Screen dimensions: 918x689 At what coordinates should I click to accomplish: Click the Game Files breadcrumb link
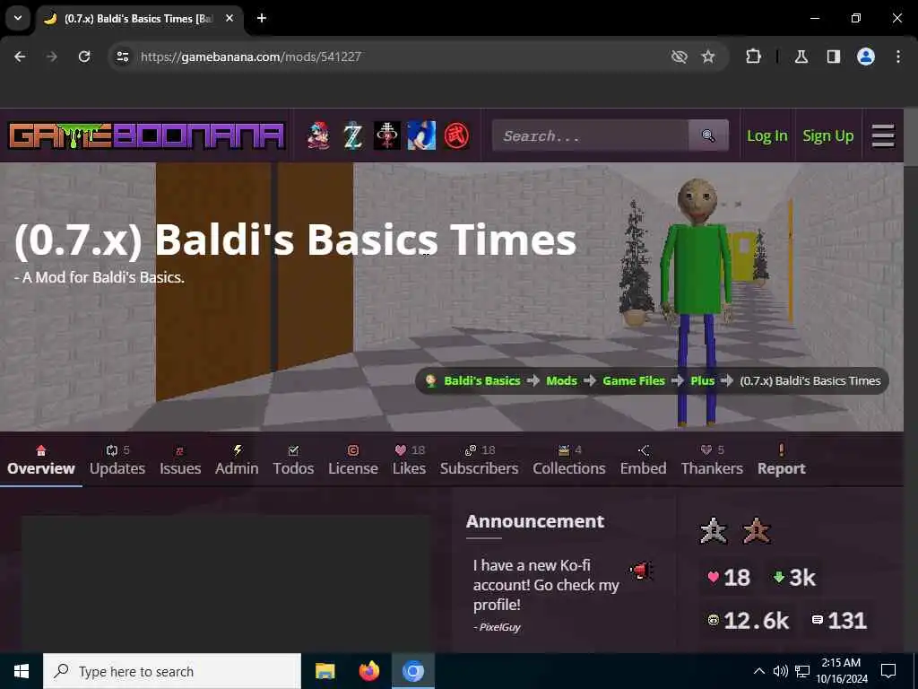634,380
